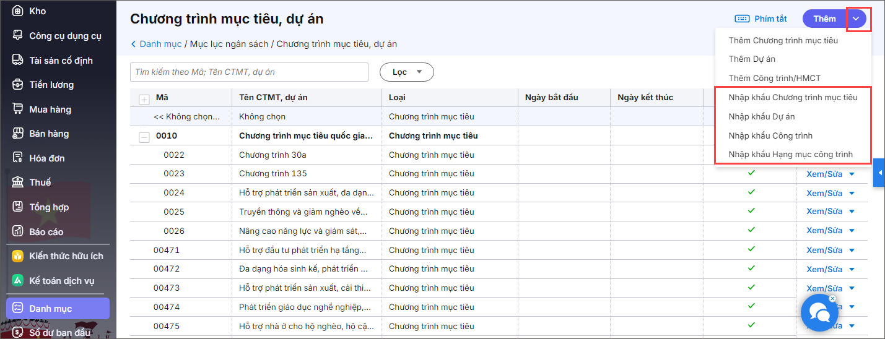This screenshot has width=885, height=339.
Task: Open the Hóa đơn invoice icon
Action: (x=18, y=158)
